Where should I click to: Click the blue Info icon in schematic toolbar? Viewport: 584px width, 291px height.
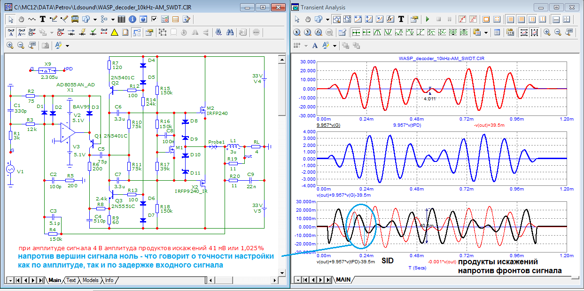coord(132,19)
